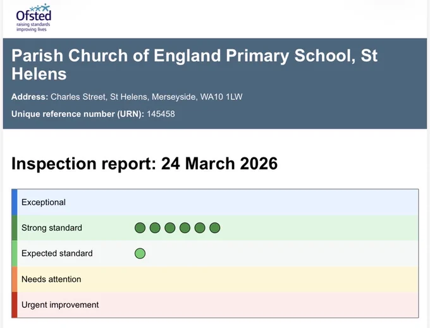Click the Urgent improvement row label
This screenshot has height=328, width=430.
60,305
